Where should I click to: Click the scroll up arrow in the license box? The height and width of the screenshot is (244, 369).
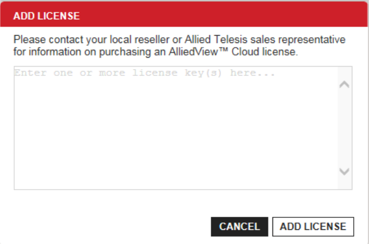(x=344, y=85)
